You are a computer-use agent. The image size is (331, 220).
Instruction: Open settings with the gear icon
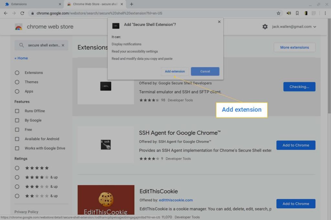265,27
